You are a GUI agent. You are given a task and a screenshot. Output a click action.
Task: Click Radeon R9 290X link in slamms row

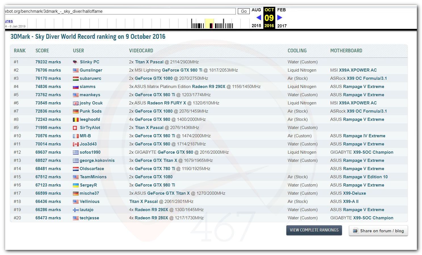click(x=209, y=87)
